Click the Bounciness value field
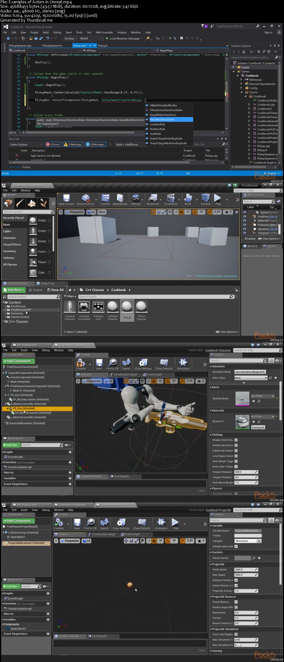 246,612
